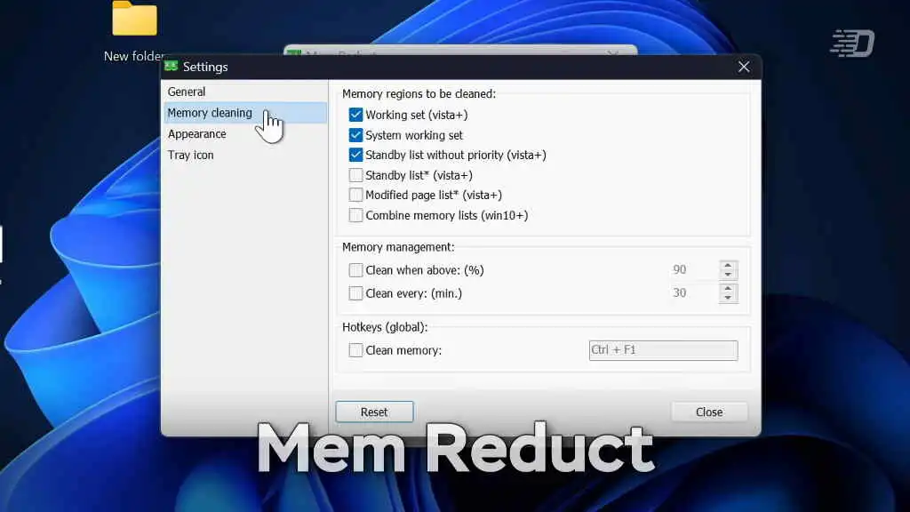910x512 pixels.
Task: Uncheck Standby list without priority
Action: tap(355, 155)
